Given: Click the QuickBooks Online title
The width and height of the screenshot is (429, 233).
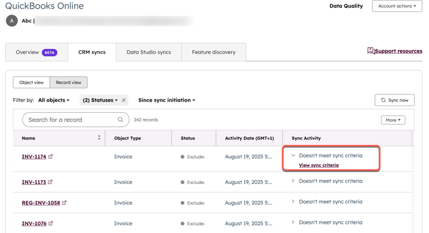Looking at the screenshot, I should coord(44,6).
